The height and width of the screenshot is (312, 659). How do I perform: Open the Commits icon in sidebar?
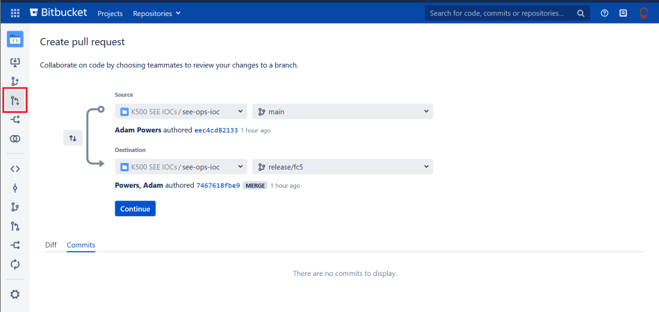click(15, 188)
